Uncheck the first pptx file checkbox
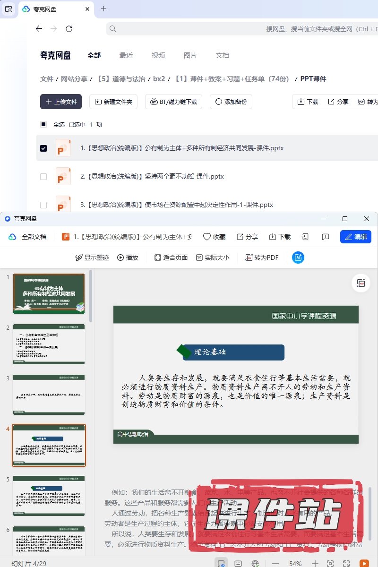The image size is (378, 567). [x=43, y=148]
